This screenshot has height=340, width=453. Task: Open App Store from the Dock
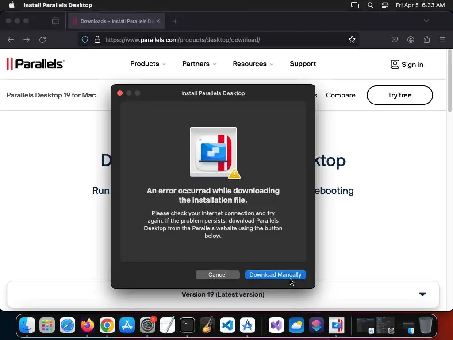(x=127, y=325)
